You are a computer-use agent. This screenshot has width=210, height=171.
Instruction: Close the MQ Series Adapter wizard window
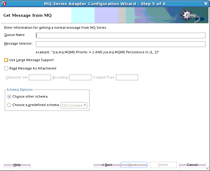pyautogui.click(x=206, y=4)
